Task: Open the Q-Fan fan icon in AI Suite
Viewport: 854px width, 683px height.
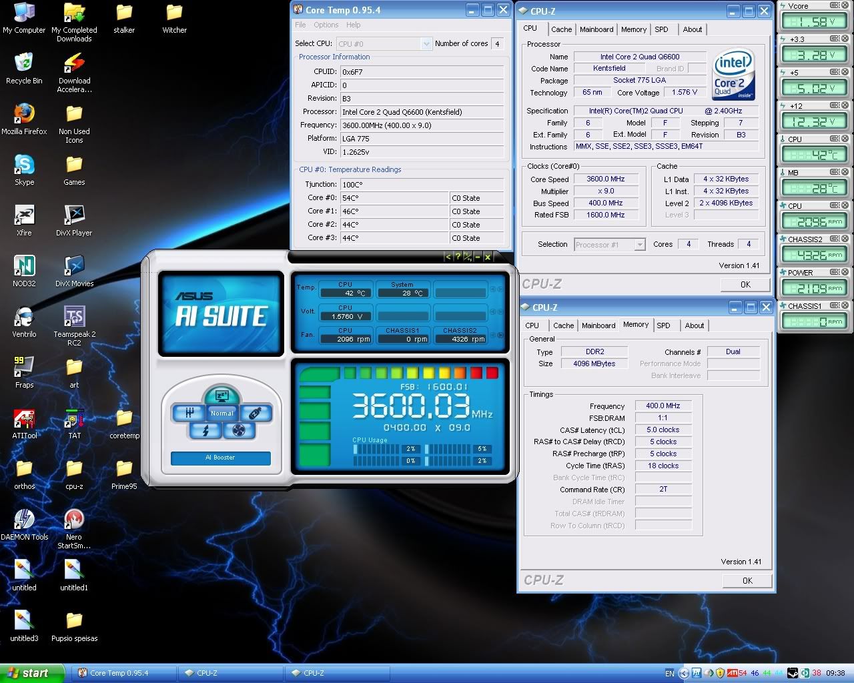Action: coord(239,430)
